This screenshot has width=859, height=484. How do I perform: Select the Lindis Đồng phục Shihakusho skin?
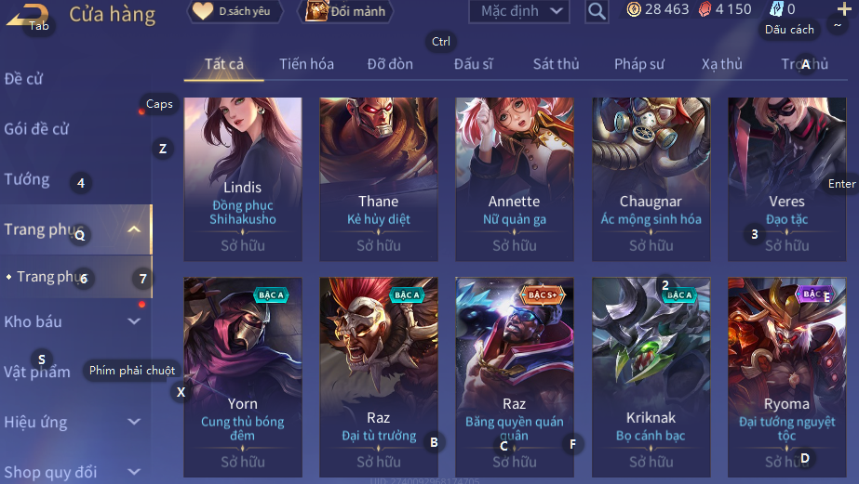pos(243,179)
